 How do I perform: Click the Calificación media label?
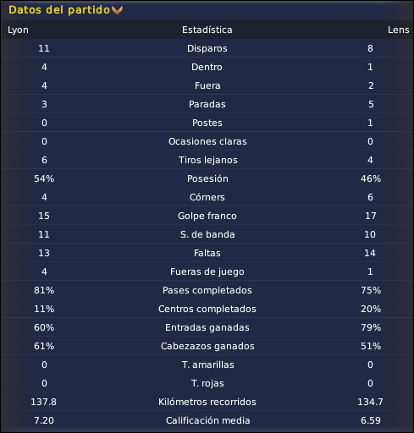tap(207, 420)
